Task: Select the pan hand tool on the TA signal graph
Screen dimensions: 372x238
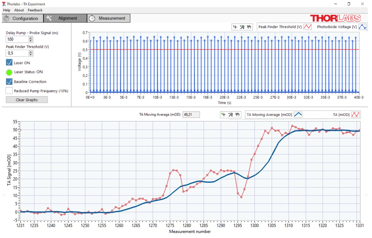Action: [237, 115]
